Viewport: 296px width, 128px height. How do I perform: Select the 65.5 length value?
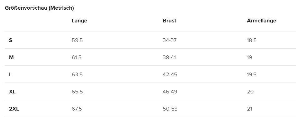pyautogui.click(x=77, y=92)
